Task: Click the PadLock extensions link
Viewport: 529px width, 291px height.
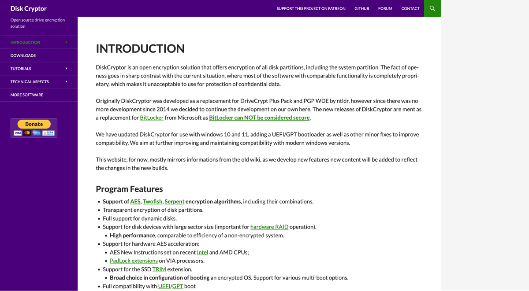Action: pos(134,261)
